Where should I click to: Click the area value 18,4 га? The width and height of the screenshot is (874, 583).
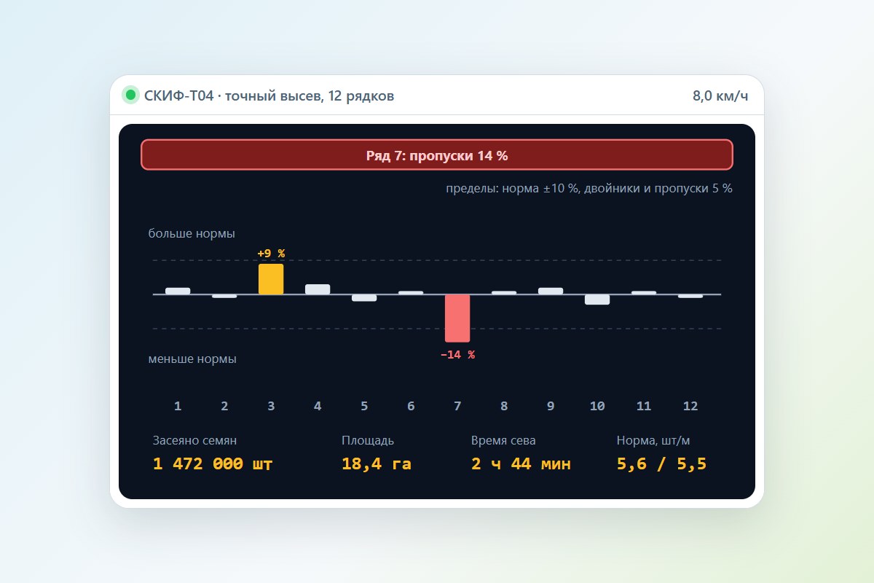(x=377, y=464)
